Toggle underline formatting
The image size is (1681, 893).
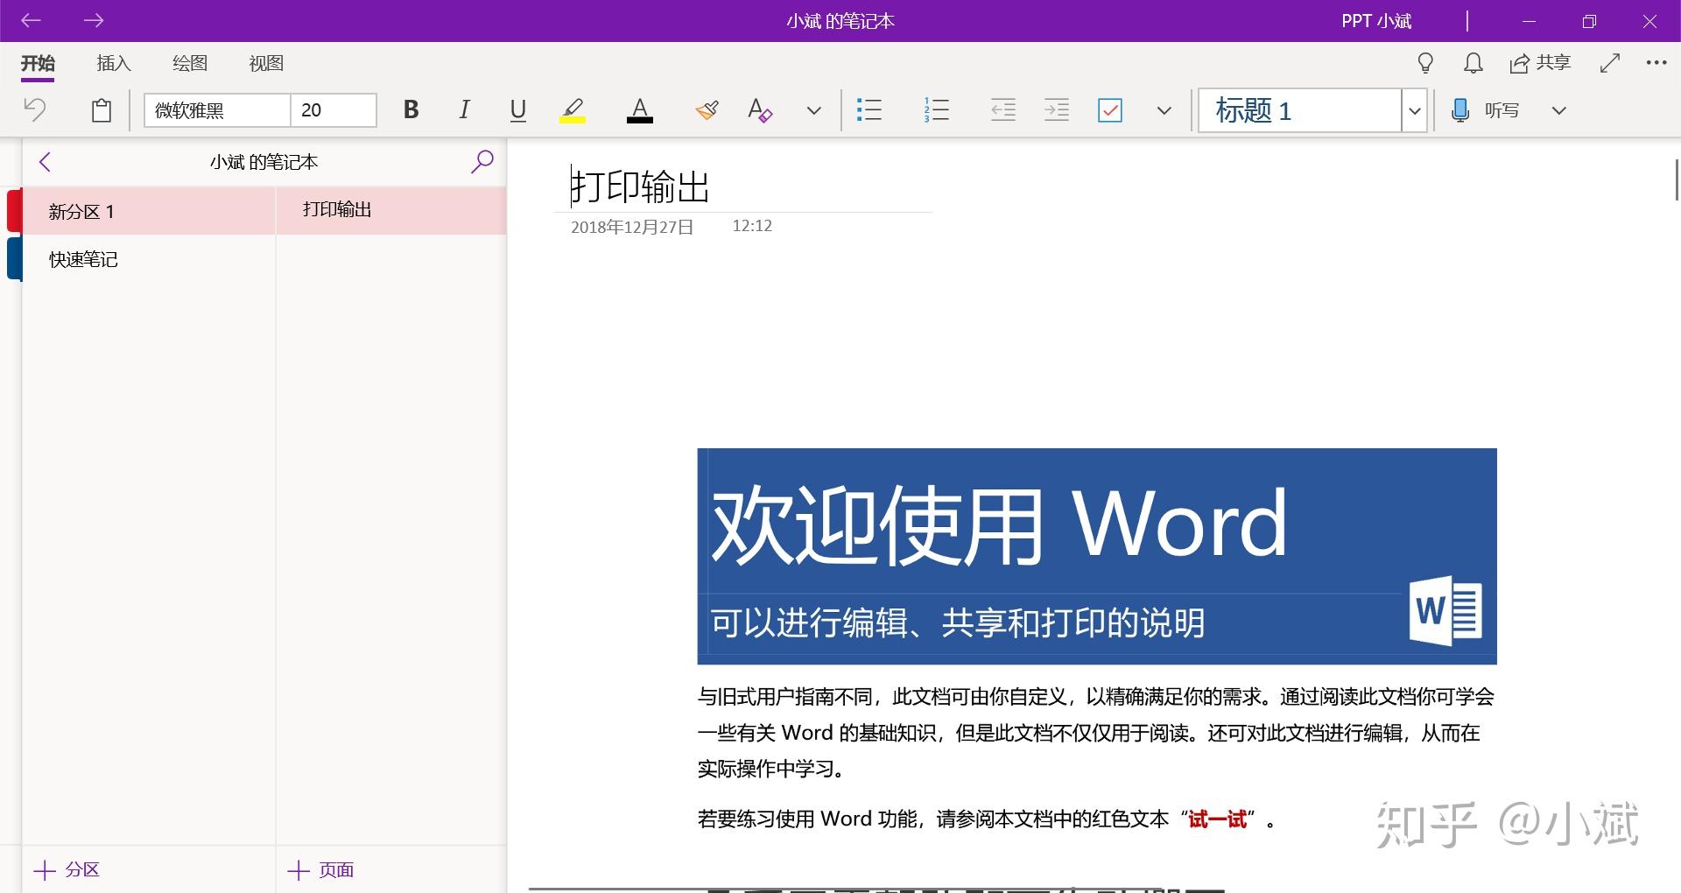517,109
